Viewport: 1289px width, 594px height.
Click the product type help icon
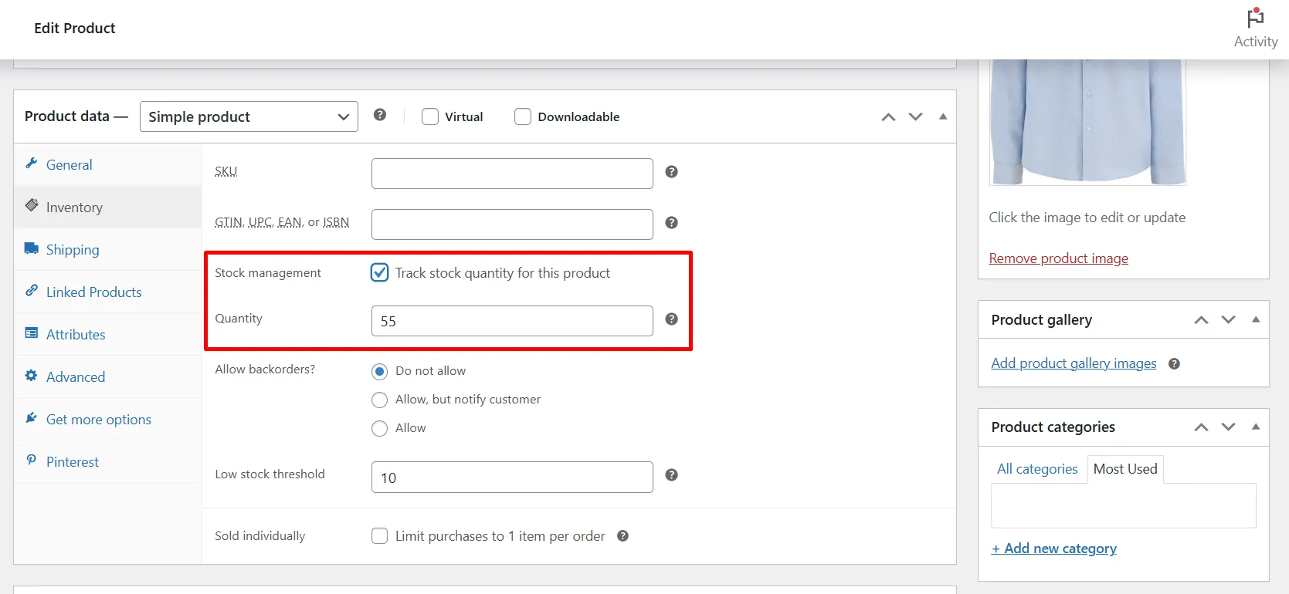click(380, 115)
